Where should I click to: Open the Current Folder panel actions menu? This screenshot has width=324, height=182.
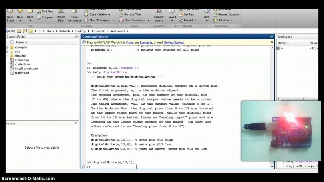(x=76, y=37)
